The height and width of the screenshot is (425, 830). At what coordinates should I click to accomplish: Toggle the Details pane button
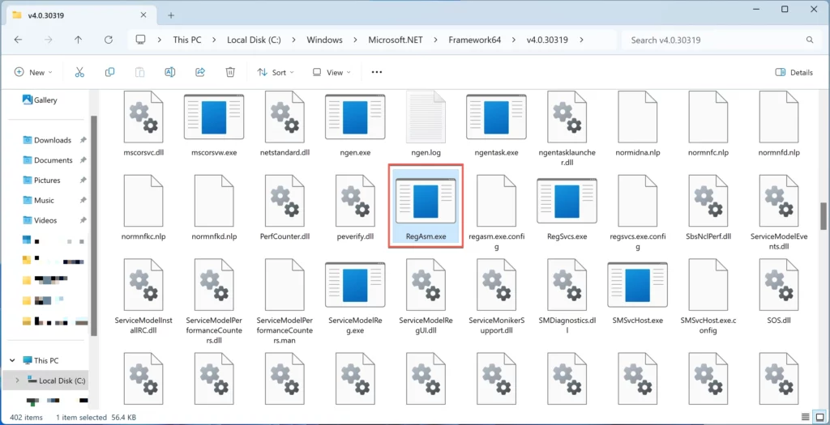point(794,72)
